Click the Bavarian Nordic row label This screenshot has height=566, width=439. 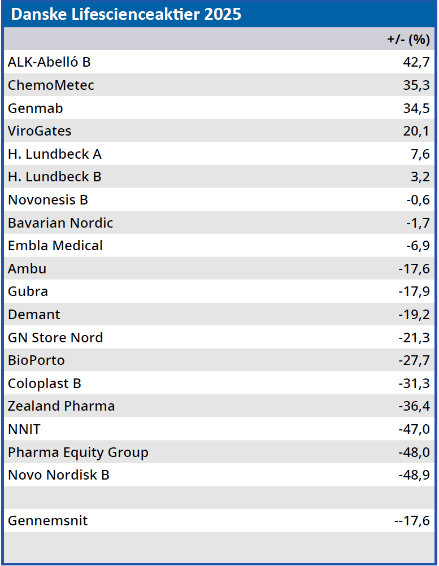click(60, 223)
